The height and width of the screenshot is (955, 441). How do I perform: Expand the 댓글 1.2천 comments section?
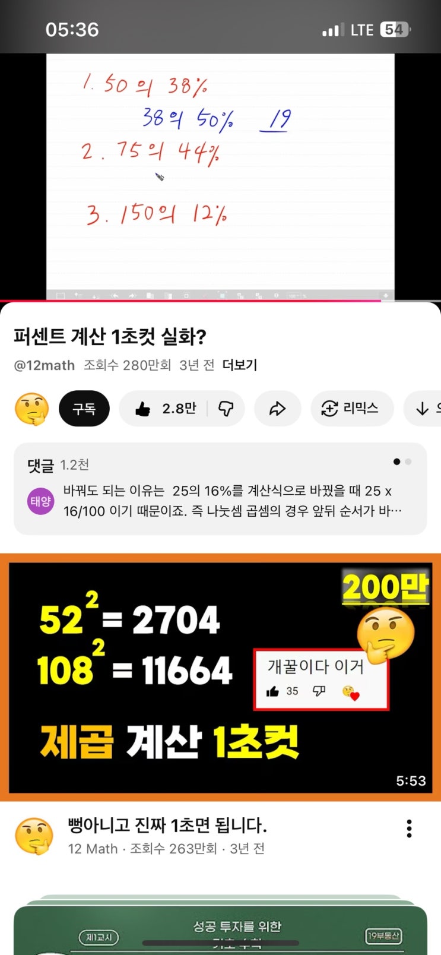click(220, 489)
